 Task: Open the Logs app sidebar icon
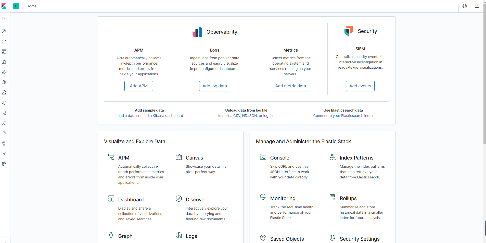pyautogui.click(x=4, y=103)
